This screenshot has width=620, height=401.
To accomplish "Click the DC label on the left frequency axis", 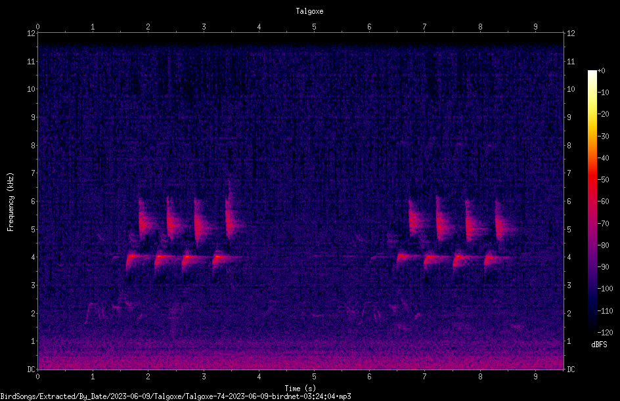I will [x=31, y=369].
